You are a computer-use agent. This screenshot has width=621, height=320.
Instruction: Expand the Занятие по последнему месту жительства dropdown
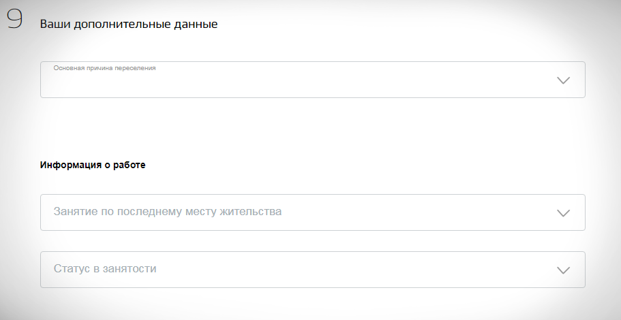(x=312, y=212)
